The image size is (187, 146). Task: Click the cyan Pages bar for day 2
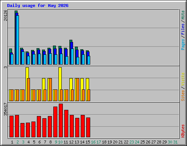pos(18,40)
